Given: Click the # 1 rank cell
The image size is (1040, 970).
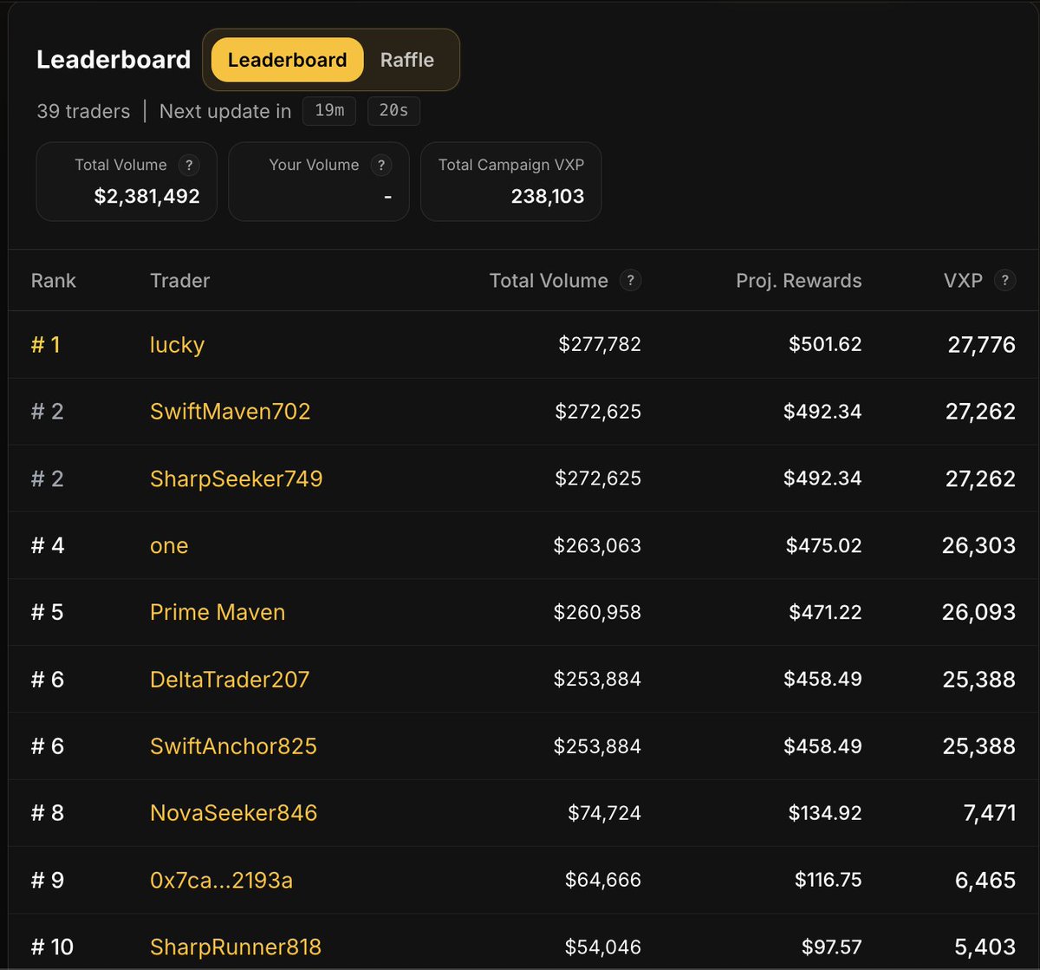Looking at the screenshot, I should [46, 345].
